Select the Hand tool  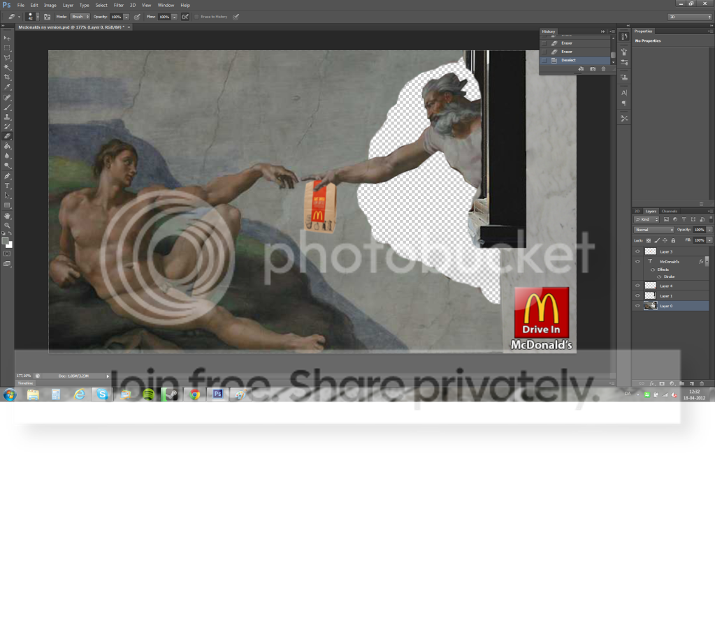[x=7, y=216]
